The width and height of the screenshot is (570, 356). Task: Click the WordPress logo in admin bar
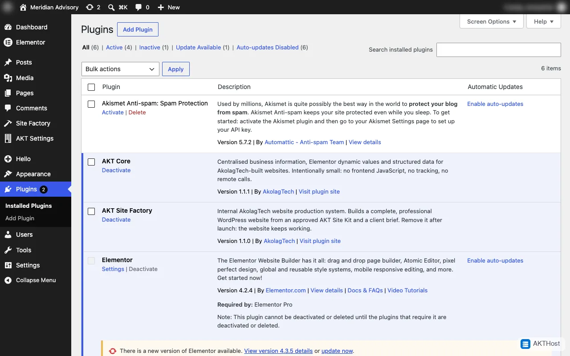click(x=8, y=7)
